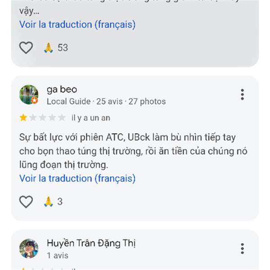270x270 pixels.
Task: Toggle the heart on ga beo's review
Action: (x=26, y=202)
